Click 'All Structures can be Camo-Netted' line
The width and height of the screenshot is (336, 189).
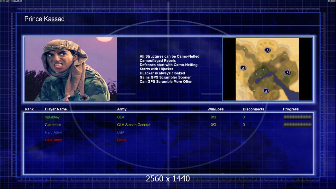(170, 56)
